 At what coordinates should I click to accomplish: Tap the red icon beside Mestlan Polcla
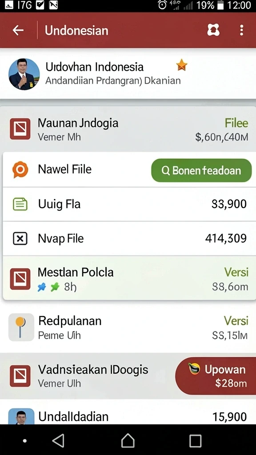coord(20,279)
